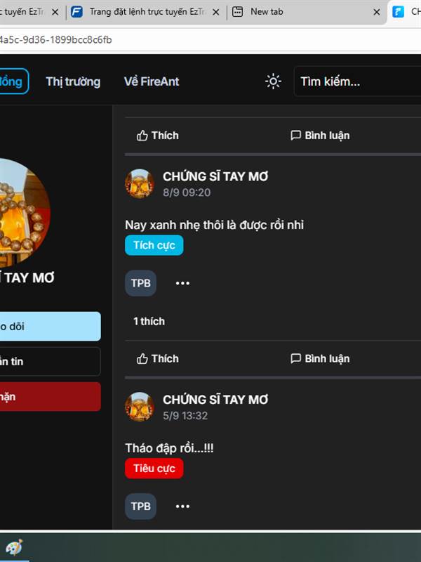Viewport: 421px width, 562px height.
Task: Switch to the second EzTrade order page tab
Action: pos(147,12)
